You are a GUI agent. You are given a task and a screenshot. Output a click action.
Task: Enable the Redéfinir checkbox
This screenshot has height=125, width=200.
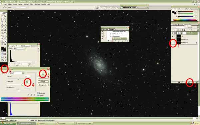pos(38,93)
